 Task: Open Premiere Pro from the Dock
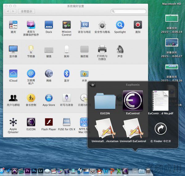(28, 171)
